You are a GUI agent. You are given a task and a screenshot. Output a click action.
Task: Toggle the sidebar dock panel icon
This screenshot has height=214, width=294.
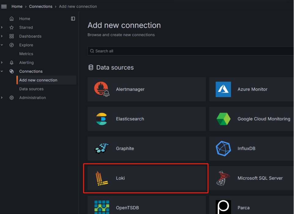[73, 19]
